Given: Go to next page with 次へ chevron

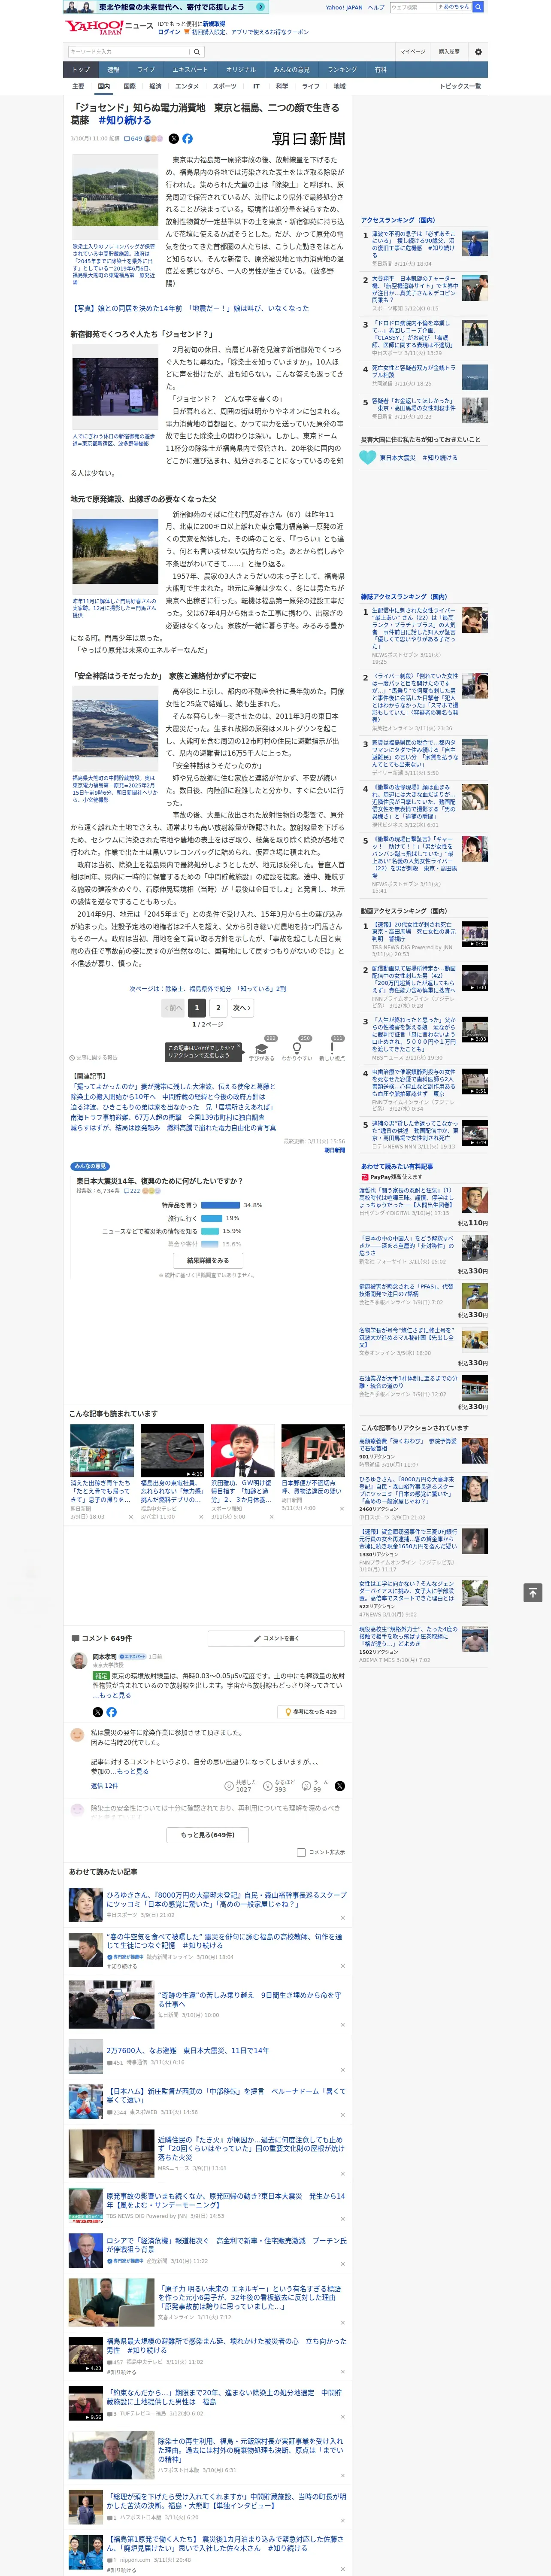Looking at the screenshot, I should tap(242, 1008).
